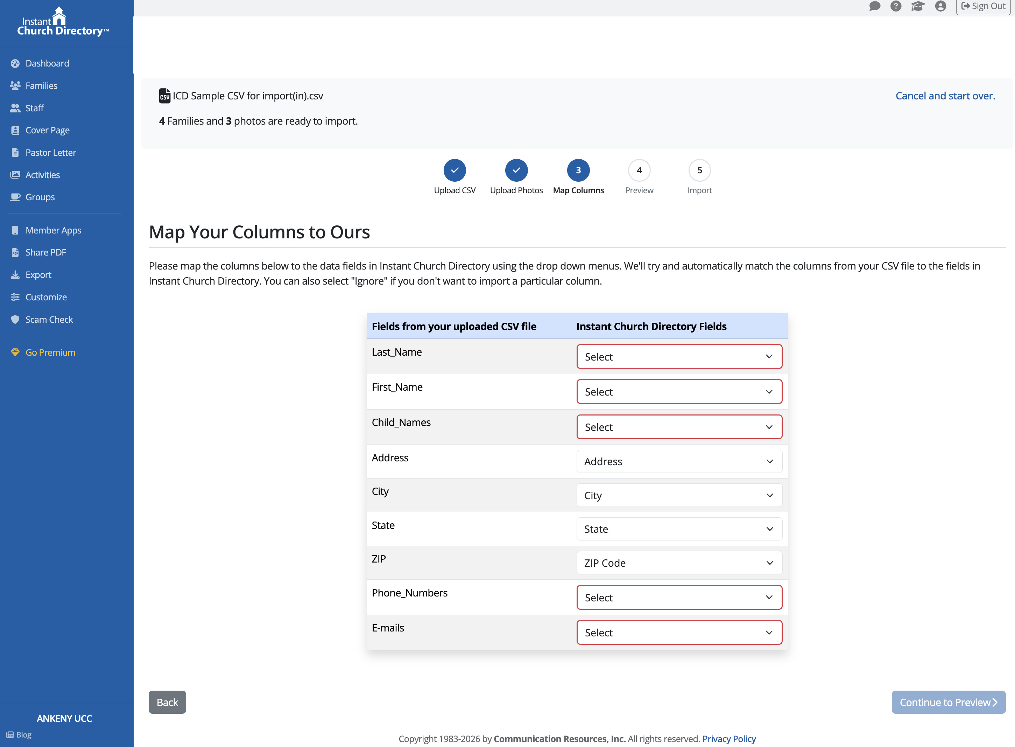Expand the Child_Names mapping dropdown

pos(679,427)
